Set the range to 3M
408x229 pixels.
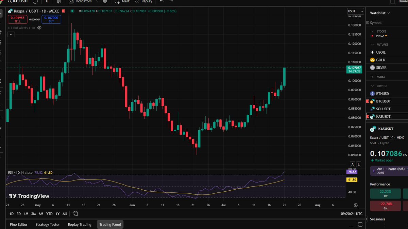pyautogui.click(x=33, y=214)
